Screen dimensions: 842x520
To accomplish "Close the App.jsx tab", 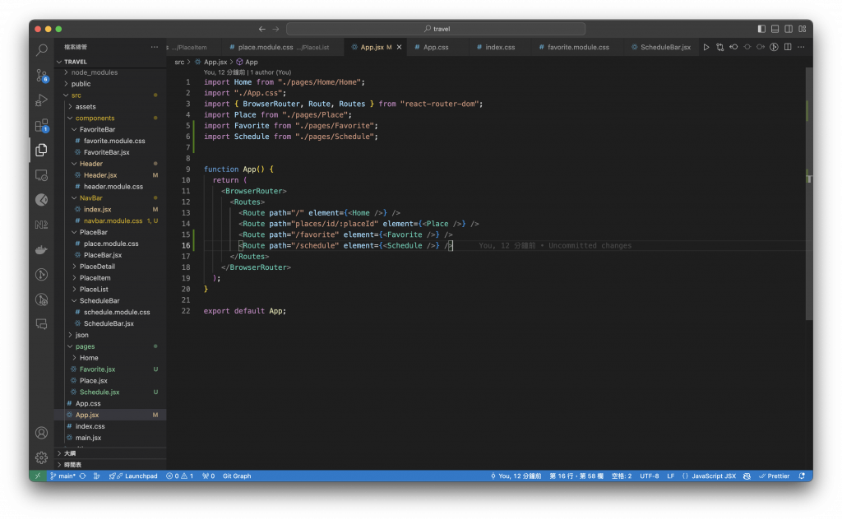I will pyautogui.click(x=399, y=47).
